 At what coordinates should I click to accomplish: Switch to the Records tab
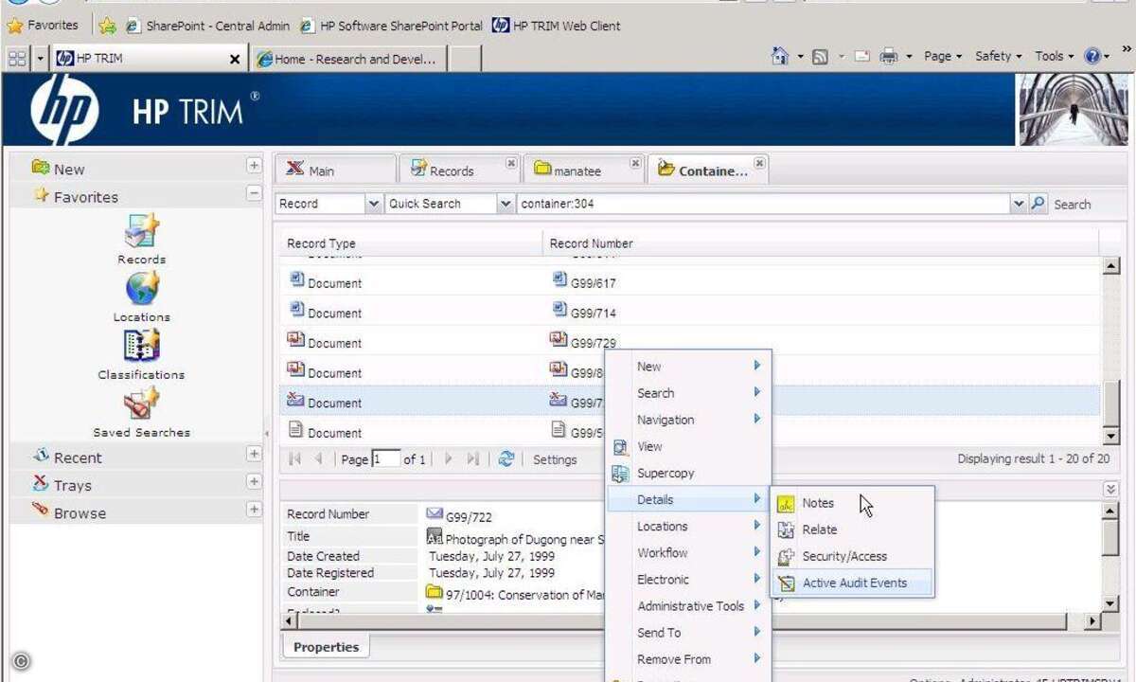click(x=458, y=170)
